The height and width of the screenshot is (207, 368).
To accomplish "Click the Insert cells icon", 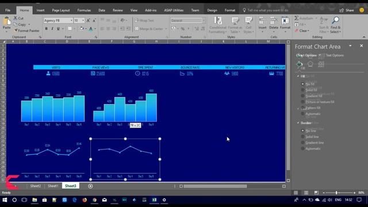I will pos(262,21).
